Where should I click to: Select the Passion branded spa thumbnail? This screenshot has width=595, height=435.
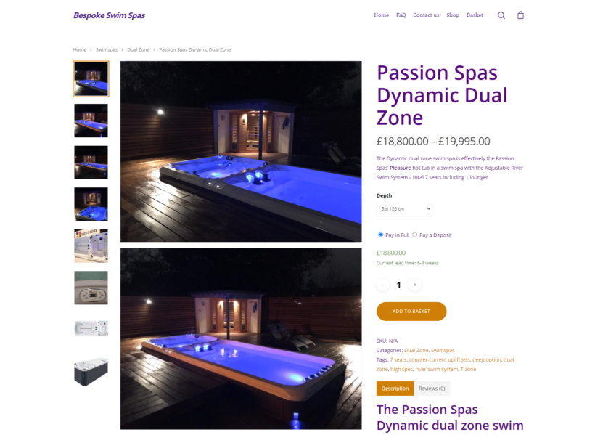coord(91,245)
